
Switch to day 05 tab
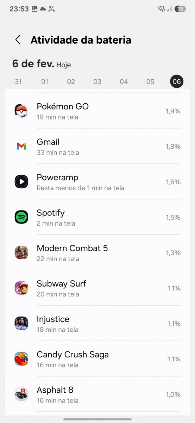pyautogui.click(x=150, y=82)
